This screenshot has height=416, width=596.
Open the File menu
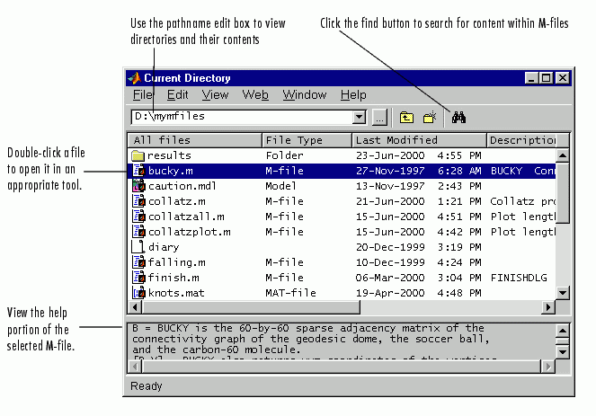(143, 94)
